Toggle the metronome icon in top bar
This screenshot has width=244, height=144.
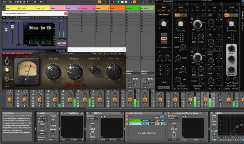tap(35, 2)
